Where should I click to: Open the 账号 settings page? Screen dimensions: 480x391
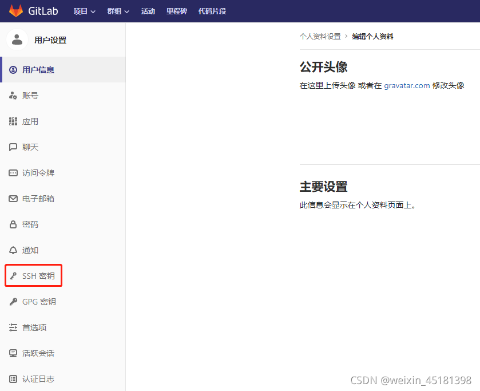[x=63, y=96]
